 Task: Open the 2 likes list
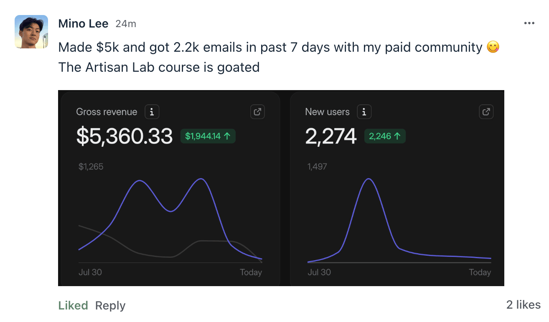(x=523, y=305)
